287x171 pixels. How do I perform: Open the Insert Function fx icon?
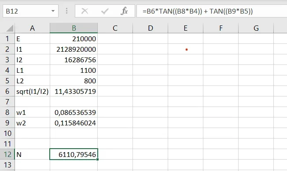point(124,11)
